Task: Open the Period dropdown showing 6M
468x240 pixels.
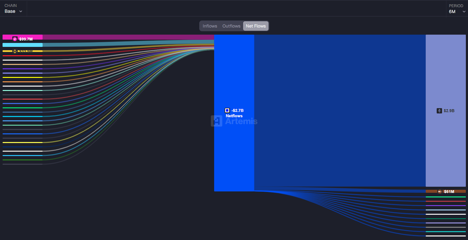Action: [x=457, y=9]
